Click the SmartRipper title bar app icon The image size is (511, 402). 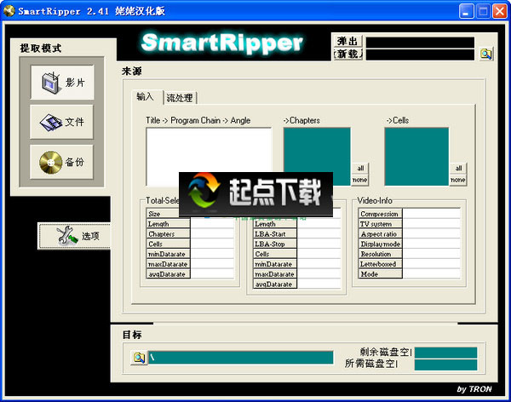(x=9, y=11)
